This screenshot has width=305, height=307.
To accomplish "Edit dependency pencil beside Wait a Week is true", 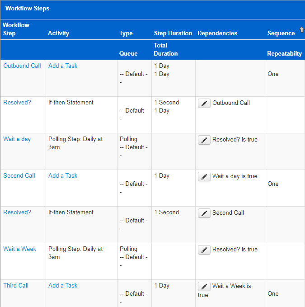I will tap(204, 286).
